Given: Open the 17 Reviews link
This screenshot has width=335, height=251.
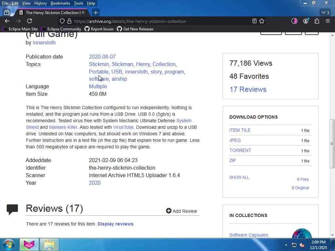Looking at the screenshot, I should 248,89.
